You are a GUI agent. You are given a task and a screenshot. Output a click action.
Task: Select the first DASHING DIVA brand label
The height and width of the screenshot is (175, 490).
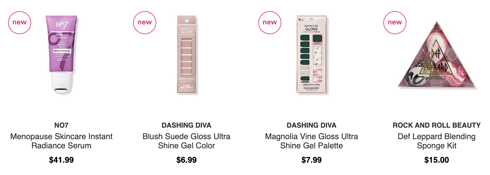click(x=186, y=125)
